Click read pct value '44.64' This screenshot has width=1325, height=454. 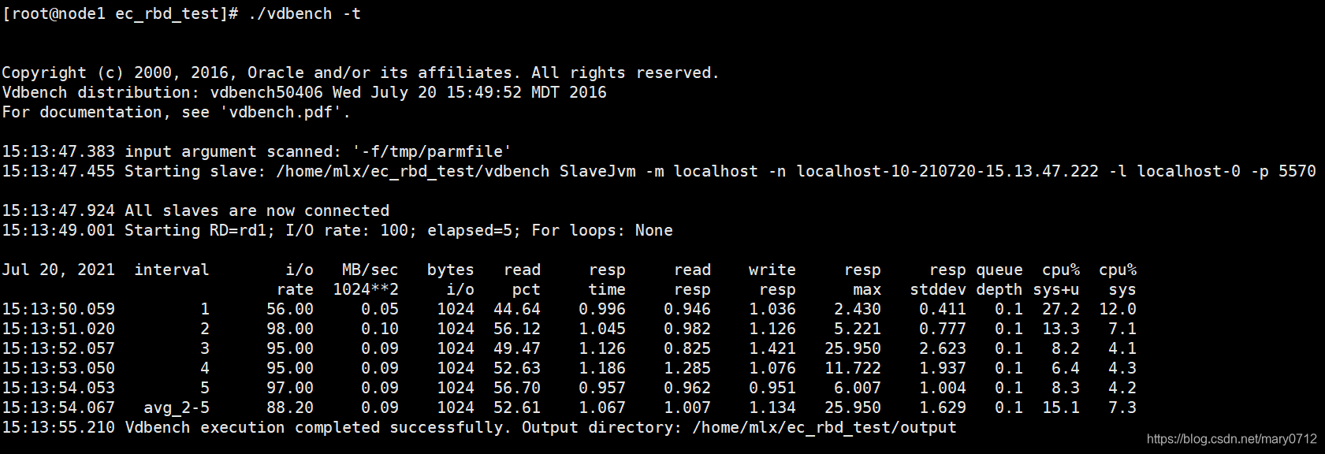pyautogui.click(x=517, y=309)
